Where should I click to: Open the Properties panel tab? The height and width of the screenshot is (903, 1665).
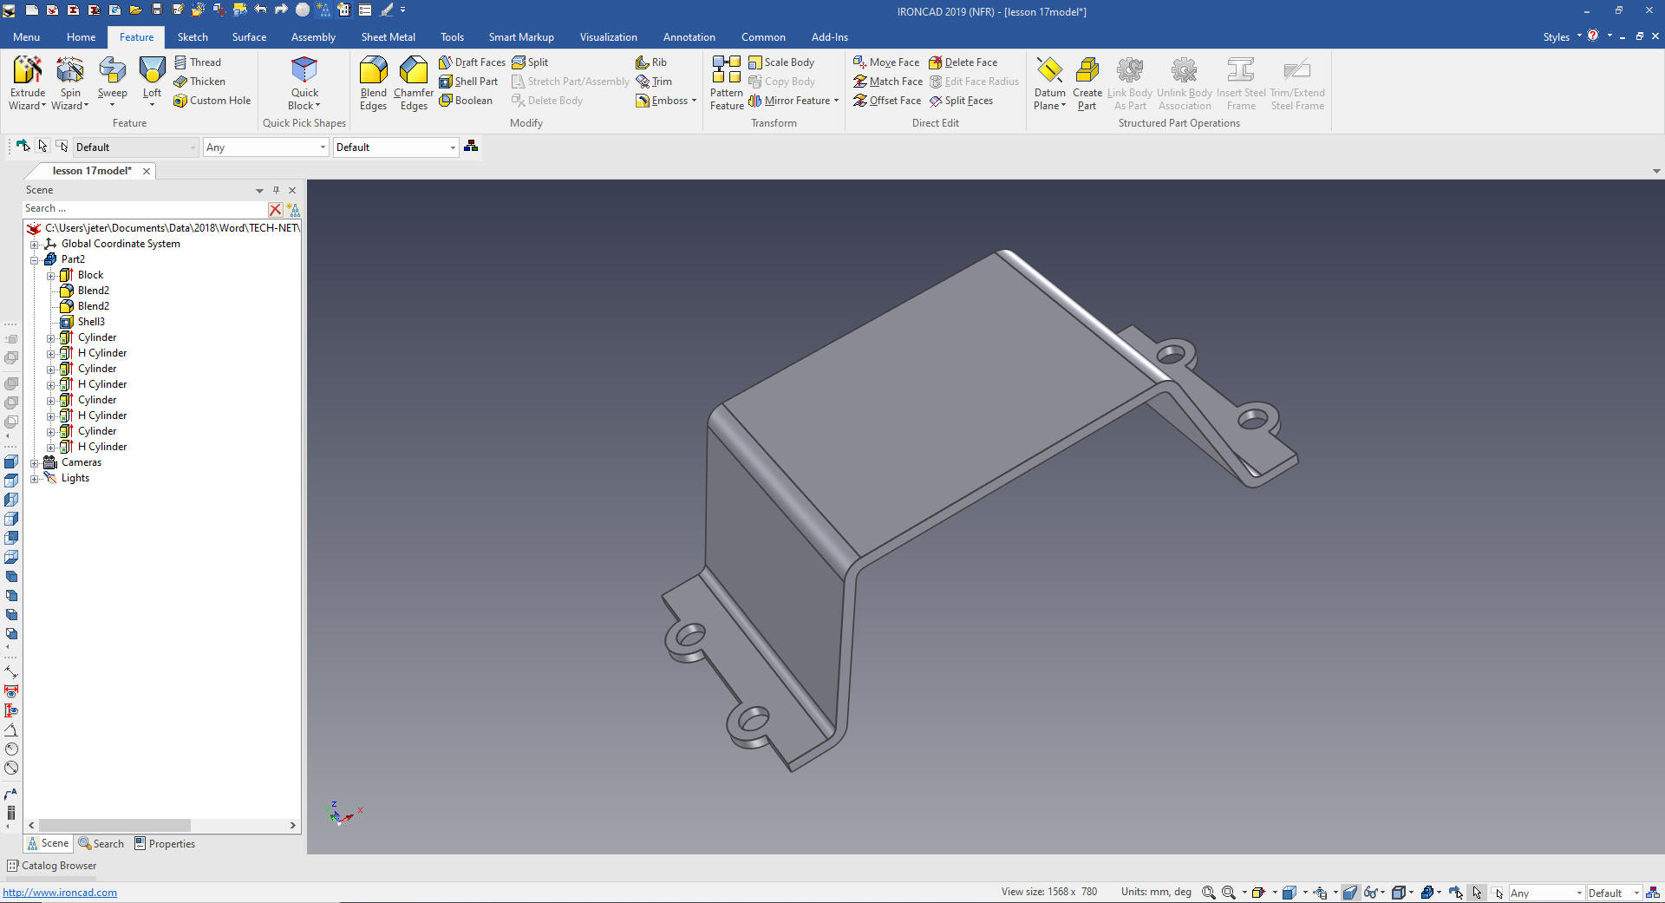coord(165,844)
